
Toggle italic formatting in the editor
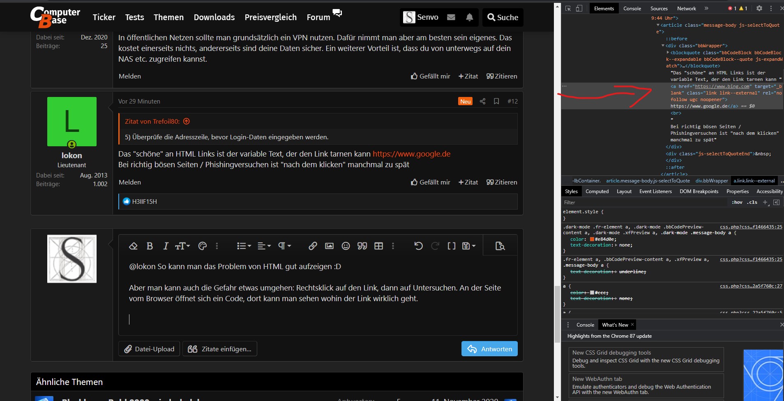pyautogui.click(x=166, y=246)
